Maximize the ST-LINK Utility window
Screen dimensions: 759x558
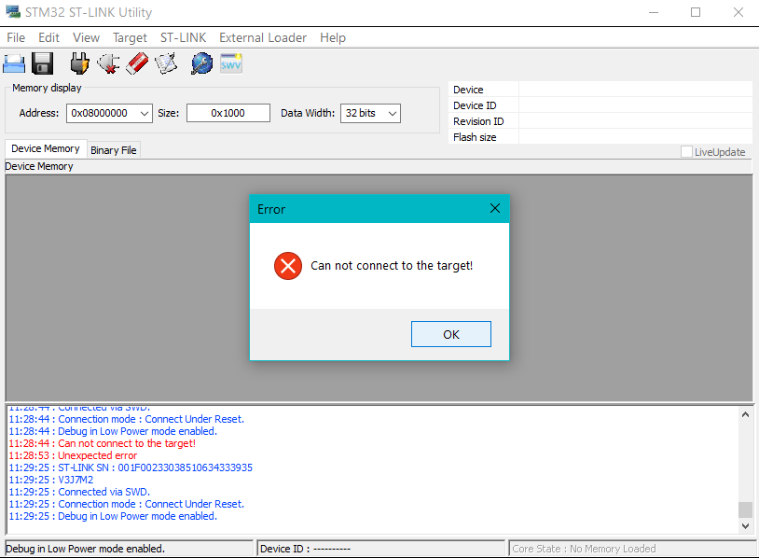(x=696, y=12)
